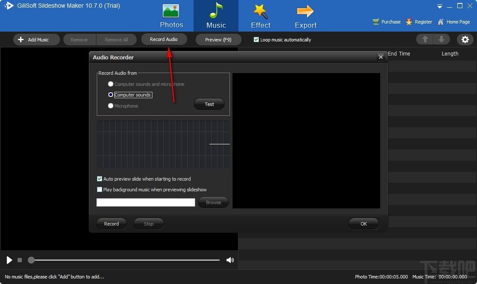
Task: Click Preview (F9) button
Action: click(218, 39)
